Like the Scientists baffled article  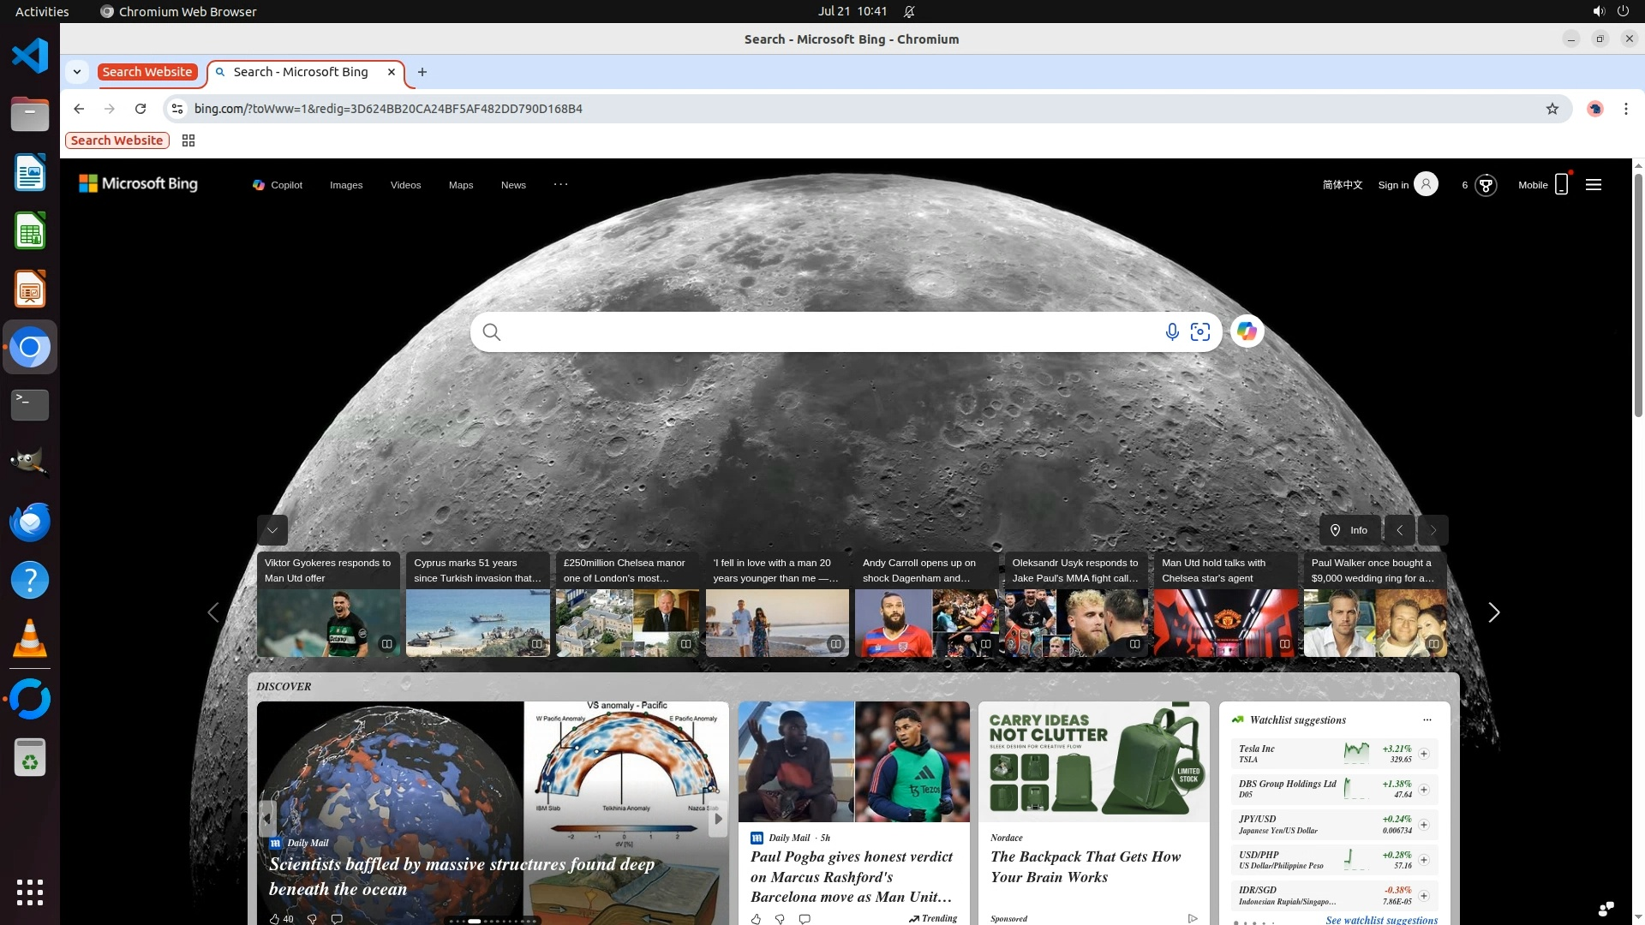(x=274, y=918)
